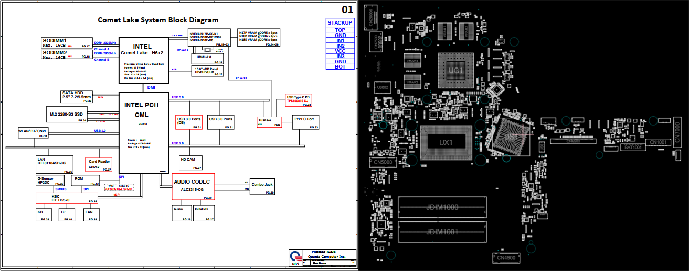The image size is (689, 271).
Task: Click the AUDIO CODEC ALC3315-CG block
Action: click(x=194, y=187)
